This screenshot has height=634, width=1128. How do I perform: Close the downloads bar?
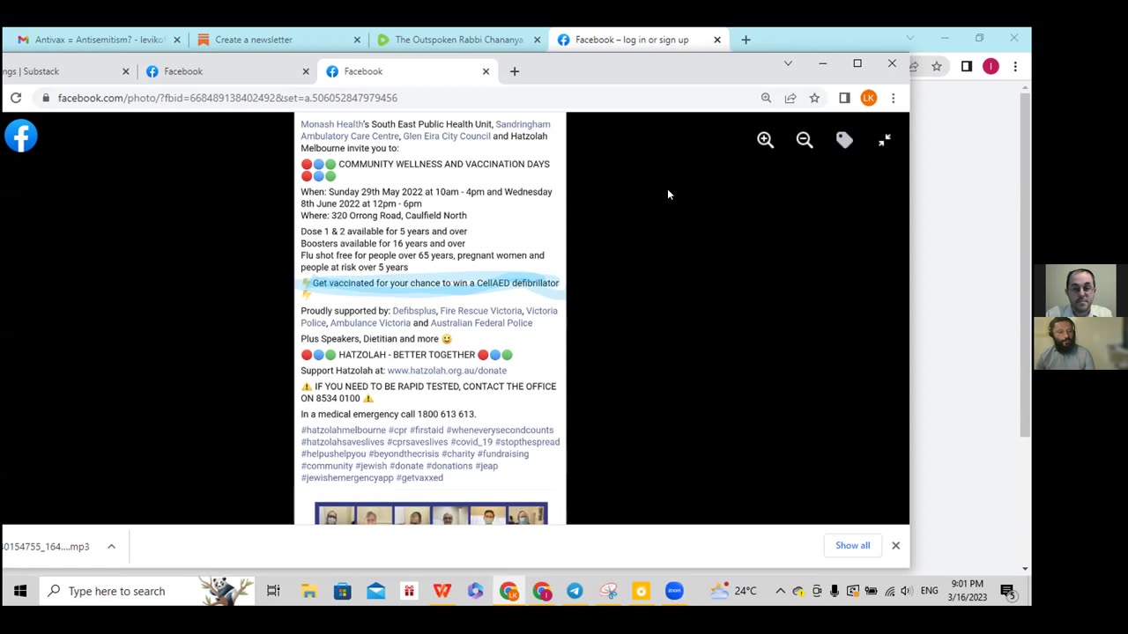coord(895,546)
